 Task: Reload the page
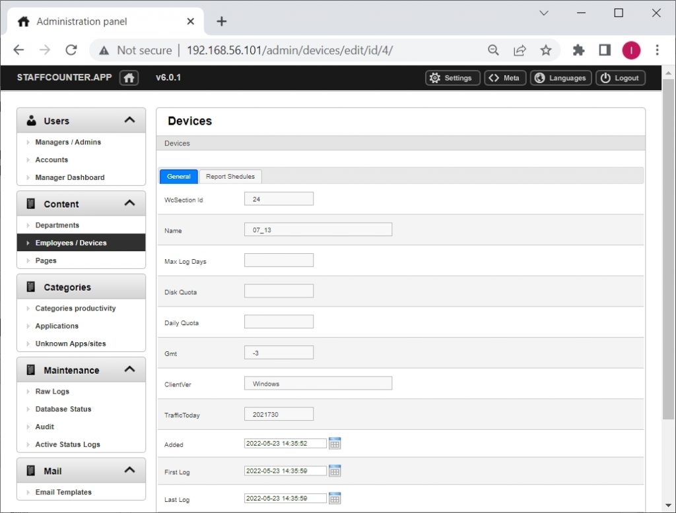coord(71,50)
